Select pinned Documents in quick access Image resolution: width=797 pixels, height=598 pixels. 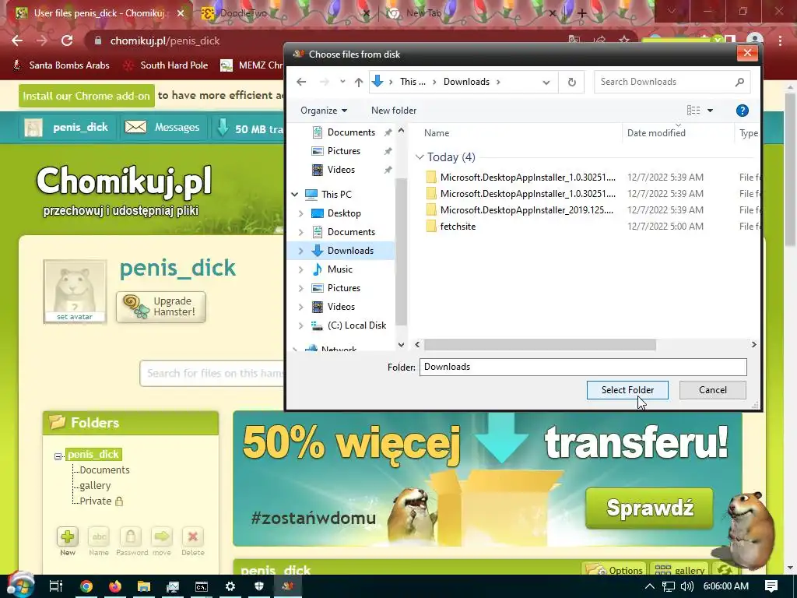[x=351, y=132]
